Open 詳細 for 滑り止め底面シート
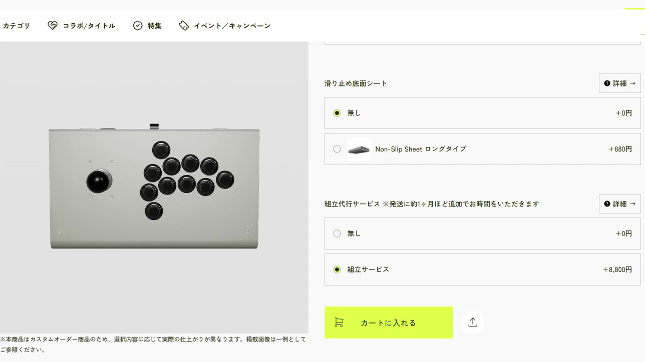The image size is (645, 362). pyautogui.click(x=619, y=83)
